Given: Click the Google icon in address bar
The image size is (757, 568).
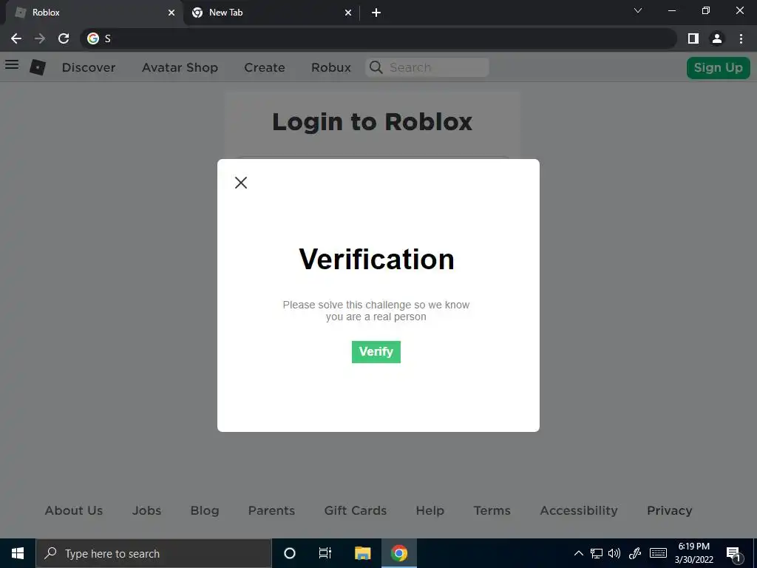Looking at the screenshot, I should click(93, 38).
